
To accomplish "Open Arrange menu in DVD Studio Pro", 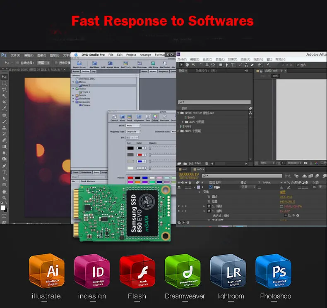I will tap(145, 54).
